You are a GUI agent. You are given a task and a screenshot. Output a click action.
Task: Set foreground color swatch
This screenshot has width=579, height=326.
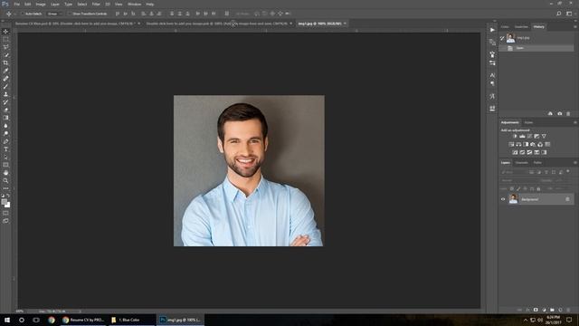click(4, 201)
